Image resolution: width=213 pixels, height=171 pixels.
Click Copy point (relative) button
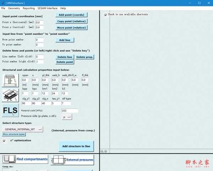71,21
